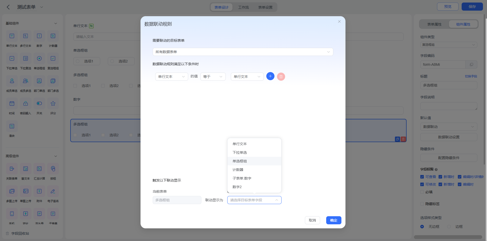
Task: Open the 测试表单 title dropdown arrow
Action: tap(42, 7)
